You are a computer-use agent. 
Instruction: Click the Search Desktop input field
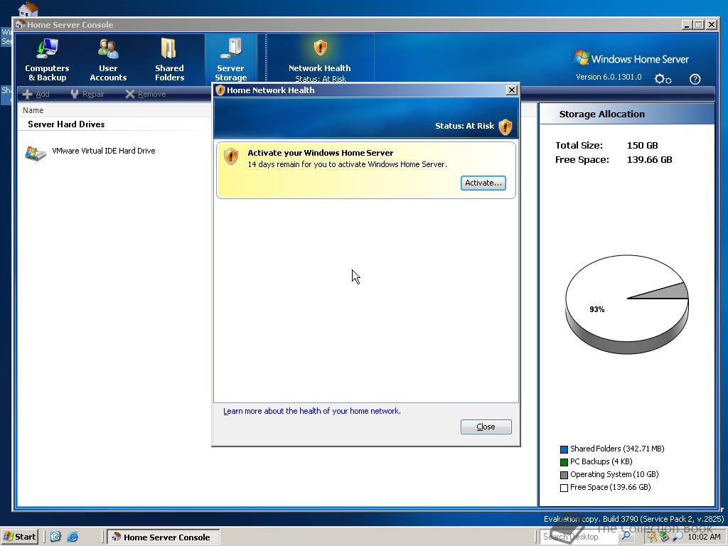(579, 537)
